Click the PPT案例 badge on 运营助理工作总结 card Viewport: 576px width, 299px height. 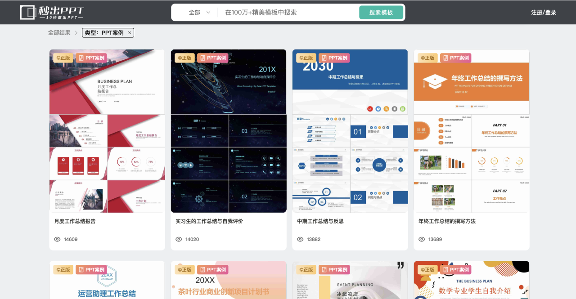[x=91, y=270]
